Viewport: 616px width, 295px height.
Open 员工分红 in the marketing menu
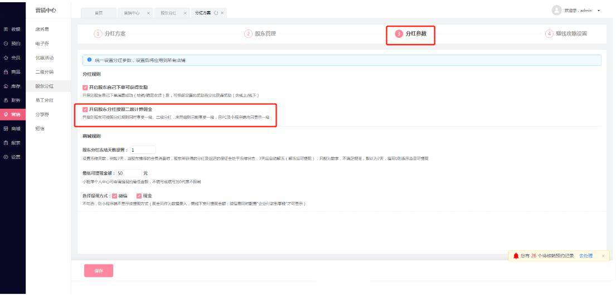(44, 100)
